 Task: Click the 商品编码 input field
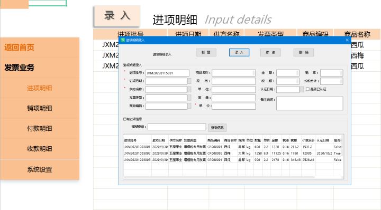[x=167, y=106]
